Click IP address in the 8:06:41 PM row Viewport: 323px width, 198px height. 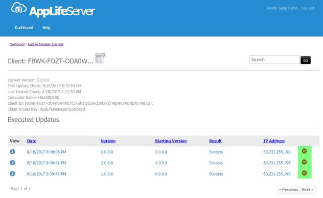pos(277,163)
